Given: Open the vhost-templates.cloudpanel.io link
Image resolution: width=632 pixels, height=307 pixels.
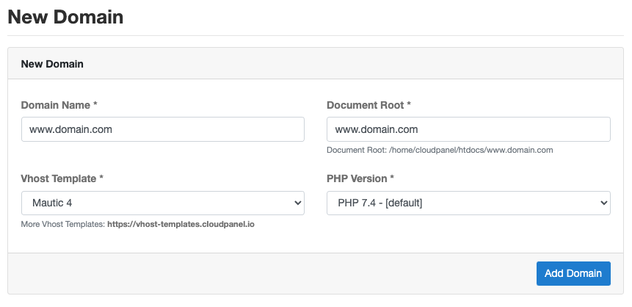Looking at the screenshot, I should point(181,224).
